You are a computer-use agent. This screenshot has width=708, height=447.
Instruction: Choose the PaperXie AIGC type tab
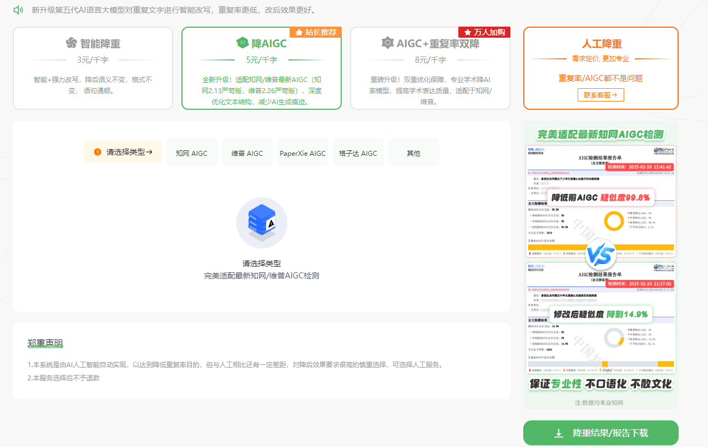coord(302,152)
